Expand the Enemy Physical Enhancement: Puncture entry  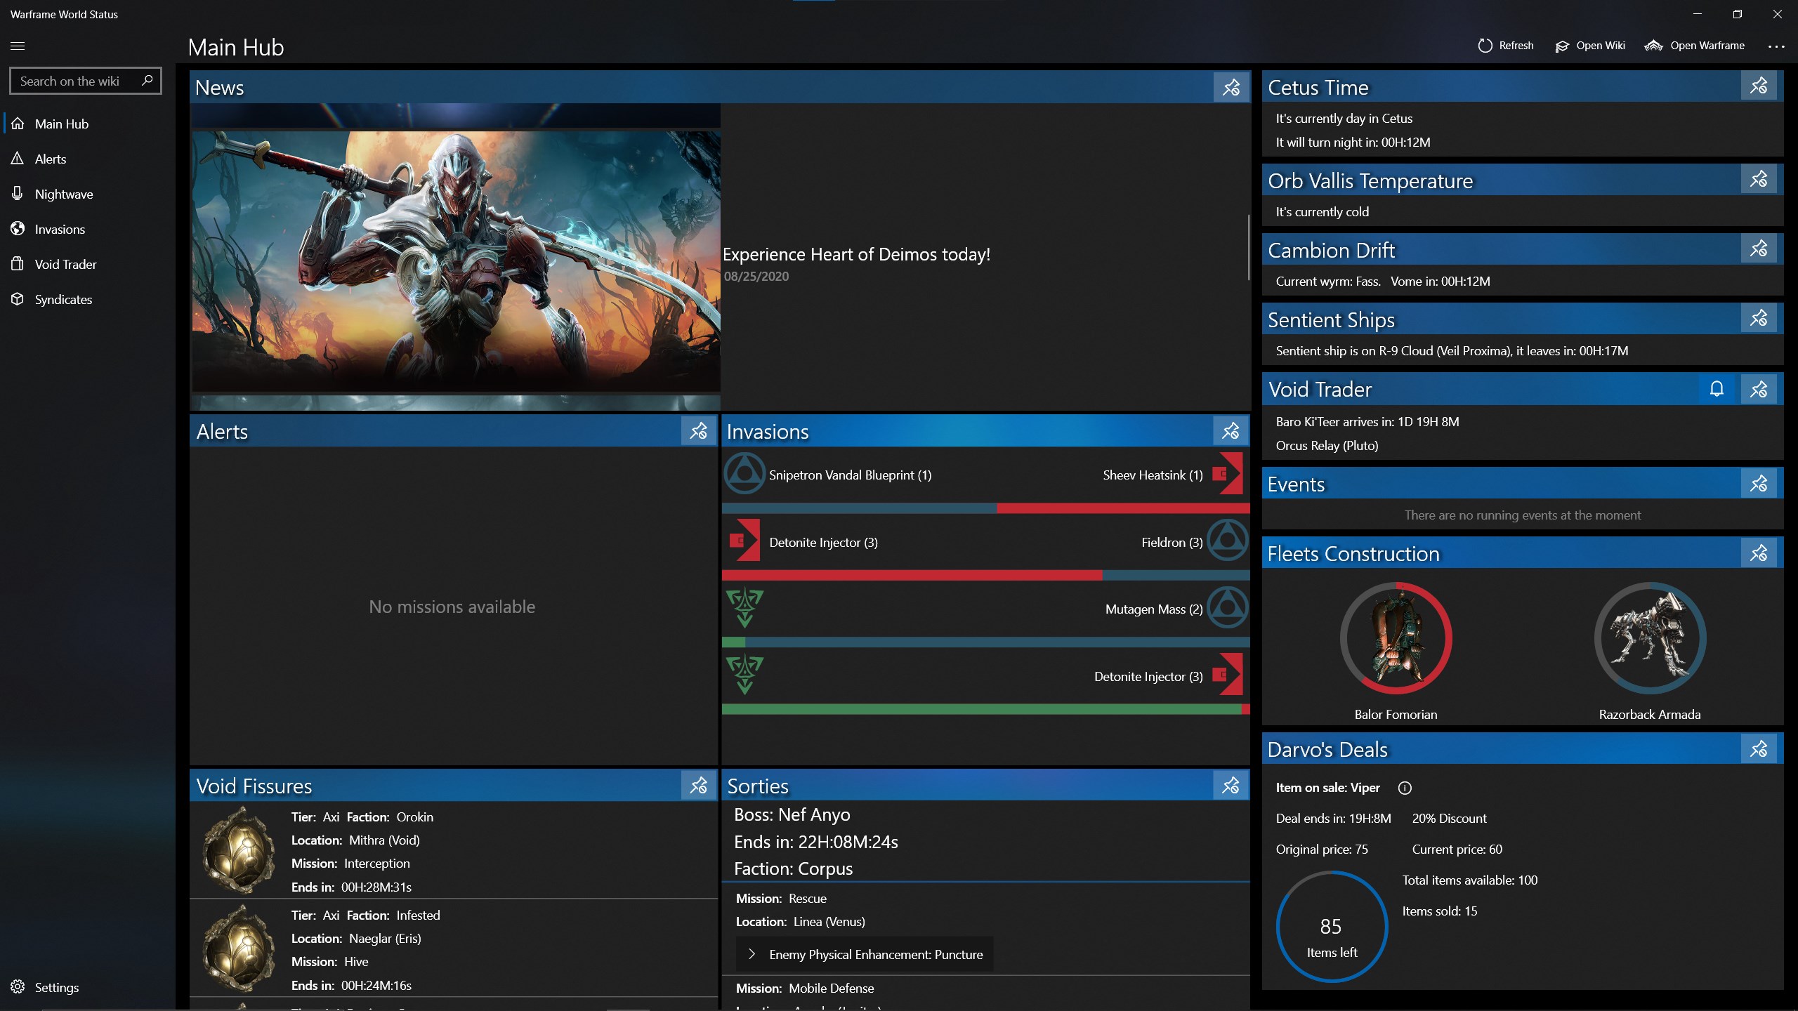[752, 954]
